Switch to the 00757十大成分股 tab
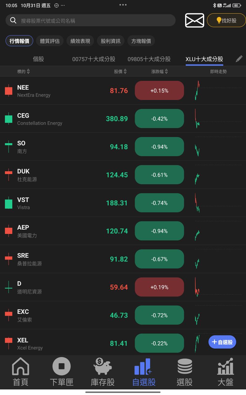246x395 pixels. [93, 59]
